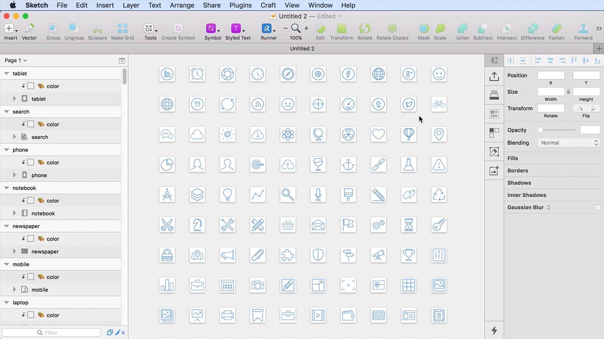Image resolution: width=604 pixels, height=339 pixels.
Task: Toggle the color checkbox under mobile
Action: point(31,277)
